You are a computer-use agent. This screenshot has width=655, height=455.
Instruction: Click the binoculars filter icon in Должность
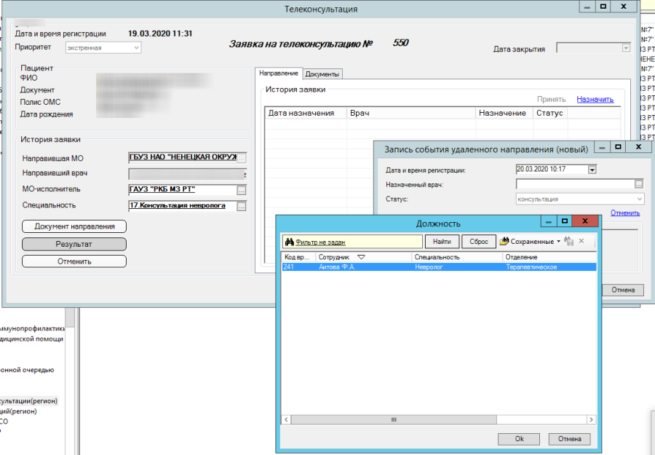pyautogui.click(x=289, y=242)
